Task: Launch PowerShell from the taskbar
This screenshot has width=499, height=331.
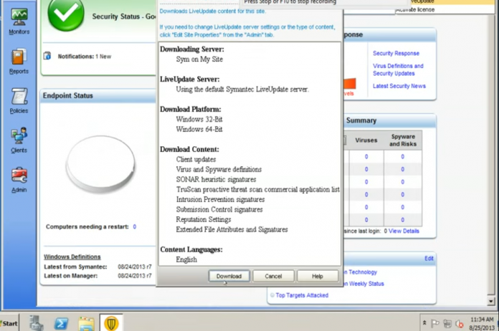Action: pyautogui.click(x=62, y=323)
